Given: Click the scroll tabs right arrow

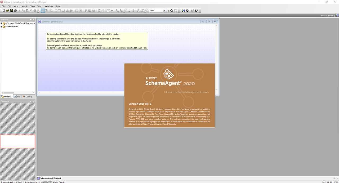Looking at the screenshot, I should (337, 178).
